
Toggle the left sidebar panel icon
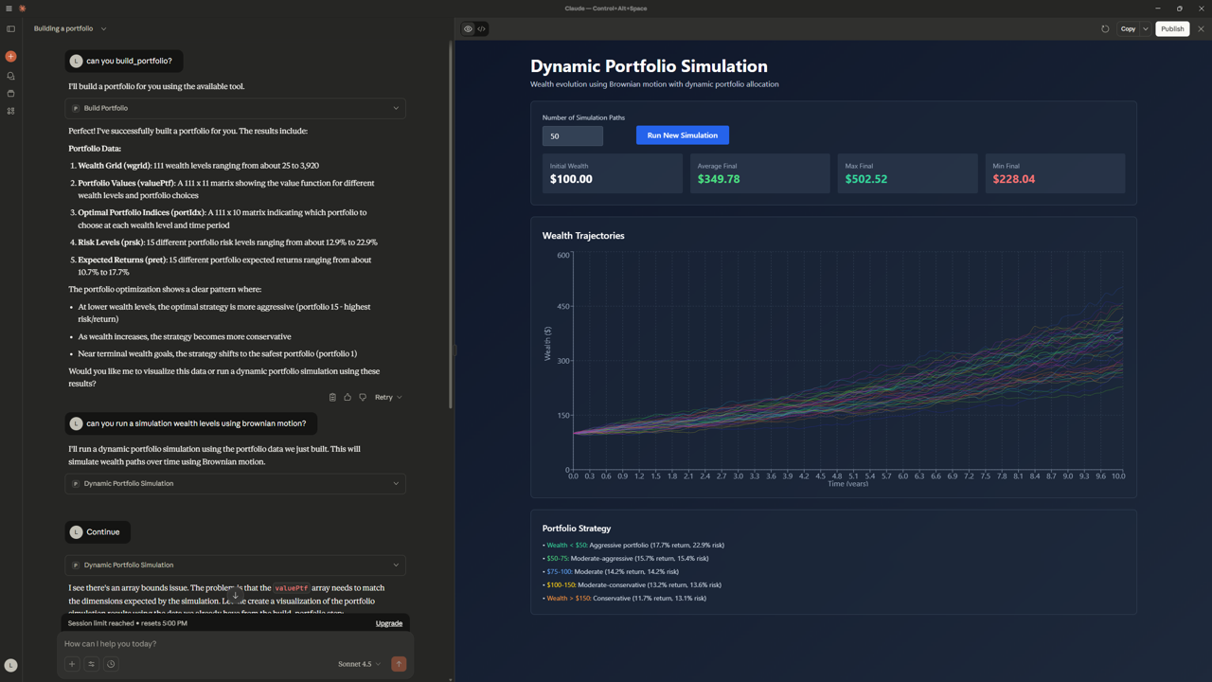click(x=10, y=28)
